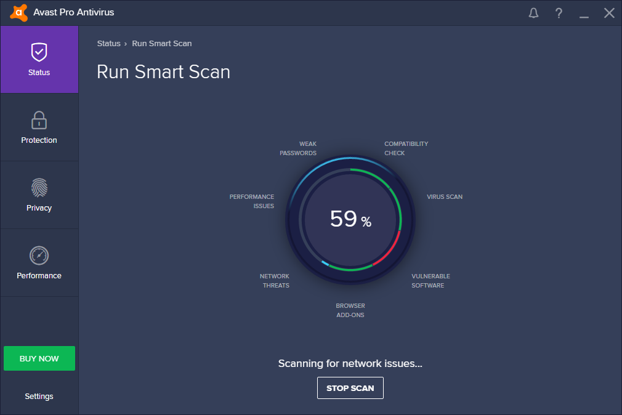Image resolution: width=622 pixels, height=415 pixels.
Task: Click the VULNERABLE SOFTWARE label
Action: pos(431,281)
